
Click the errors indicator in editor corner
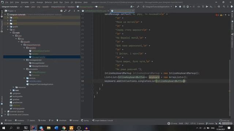click(x=218, y=15)
